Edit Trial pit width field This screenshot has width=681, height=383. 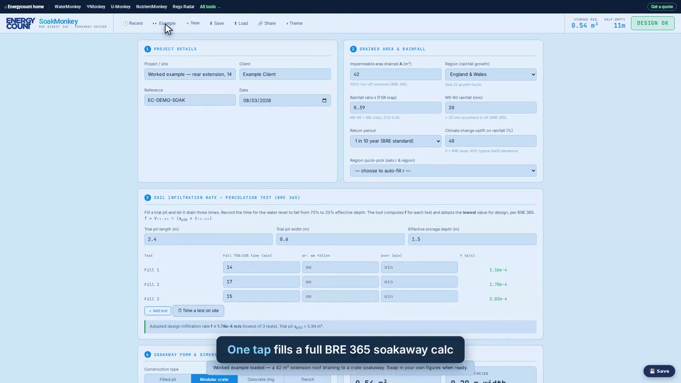click(340, 239)
